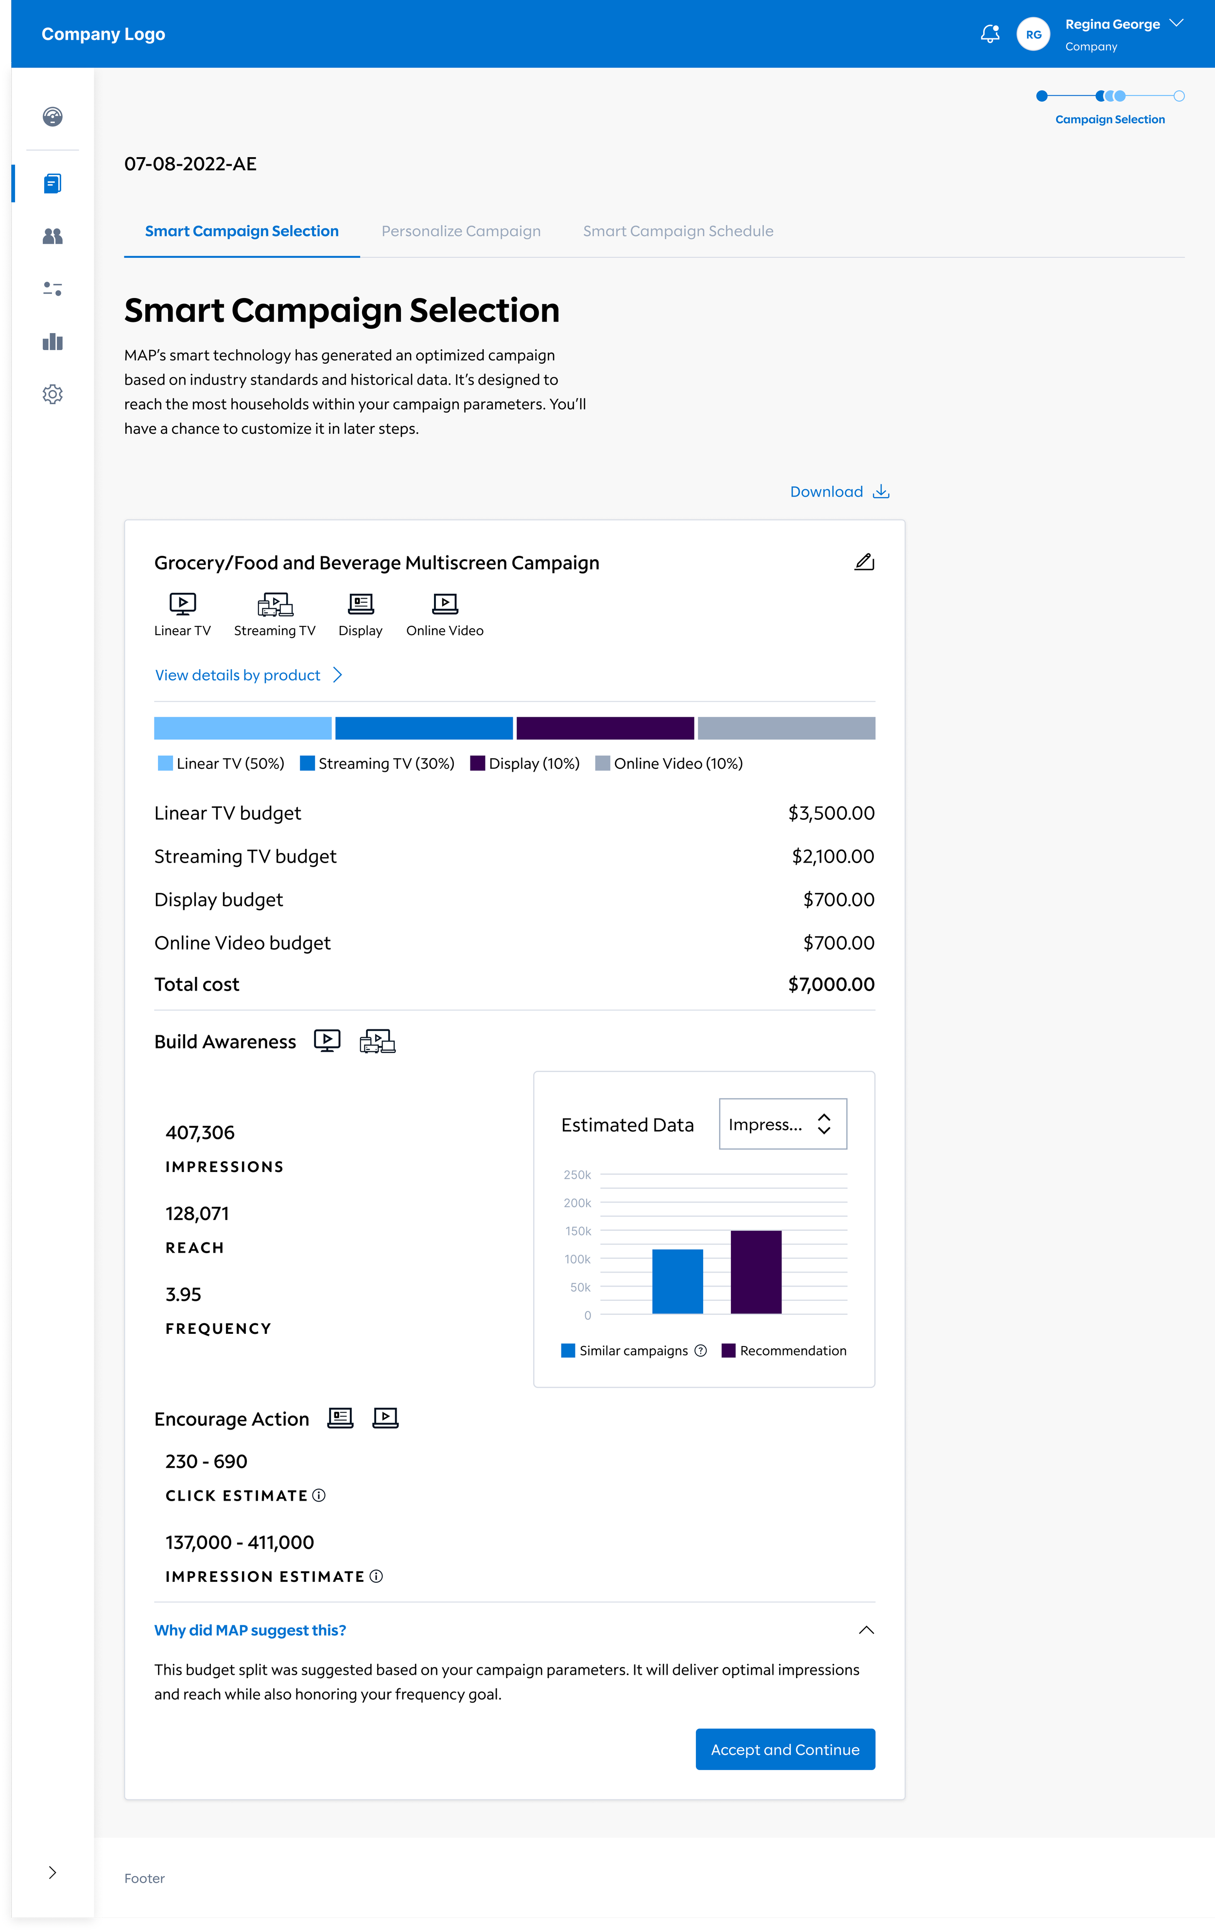Viewport: 1215px width, 1932px height.
Task: Click the $3,500.00 Linear TV budget value
Action: [x=831, y=813]
